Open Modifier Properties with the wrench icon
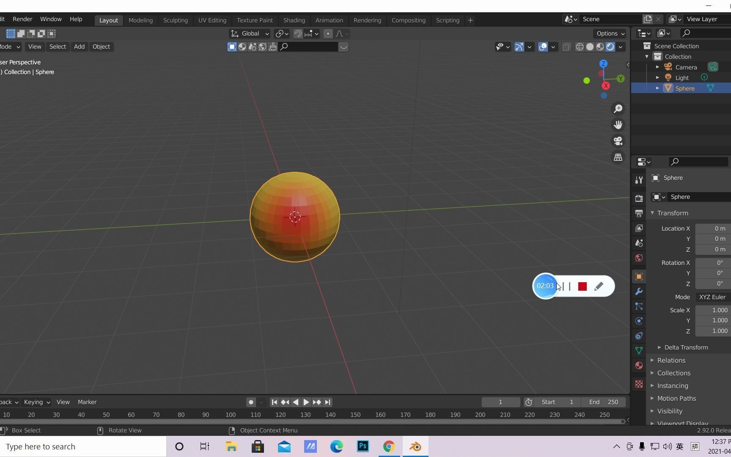The width and height of the screenshot is (731, 457). point(639,292)
